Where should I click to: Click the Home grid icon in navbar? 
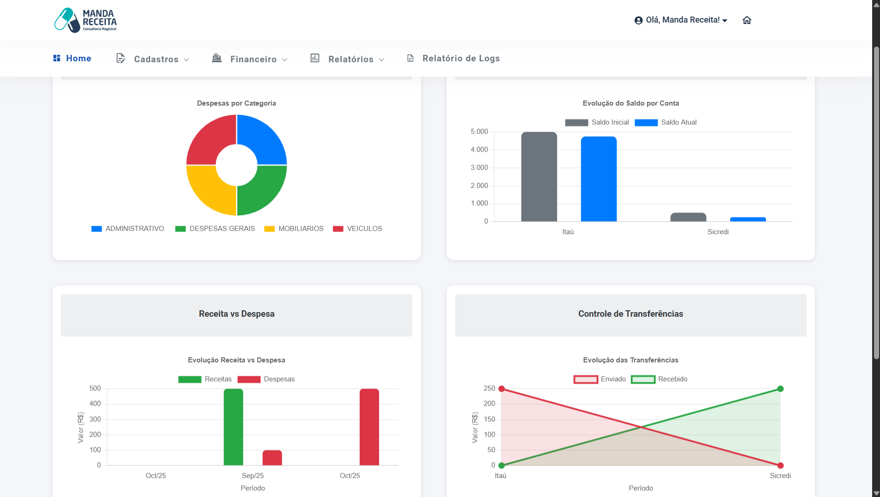coord(57,58)
